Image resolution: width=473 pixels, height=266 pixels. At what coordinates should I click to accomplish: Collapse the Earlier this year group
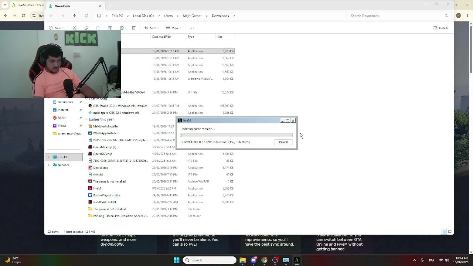click(x=86, y=119)
